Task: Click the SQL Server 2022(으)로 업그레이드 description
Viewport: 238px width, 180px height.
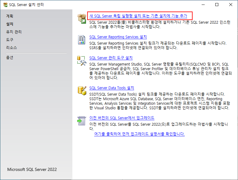Action: (159, 127)
